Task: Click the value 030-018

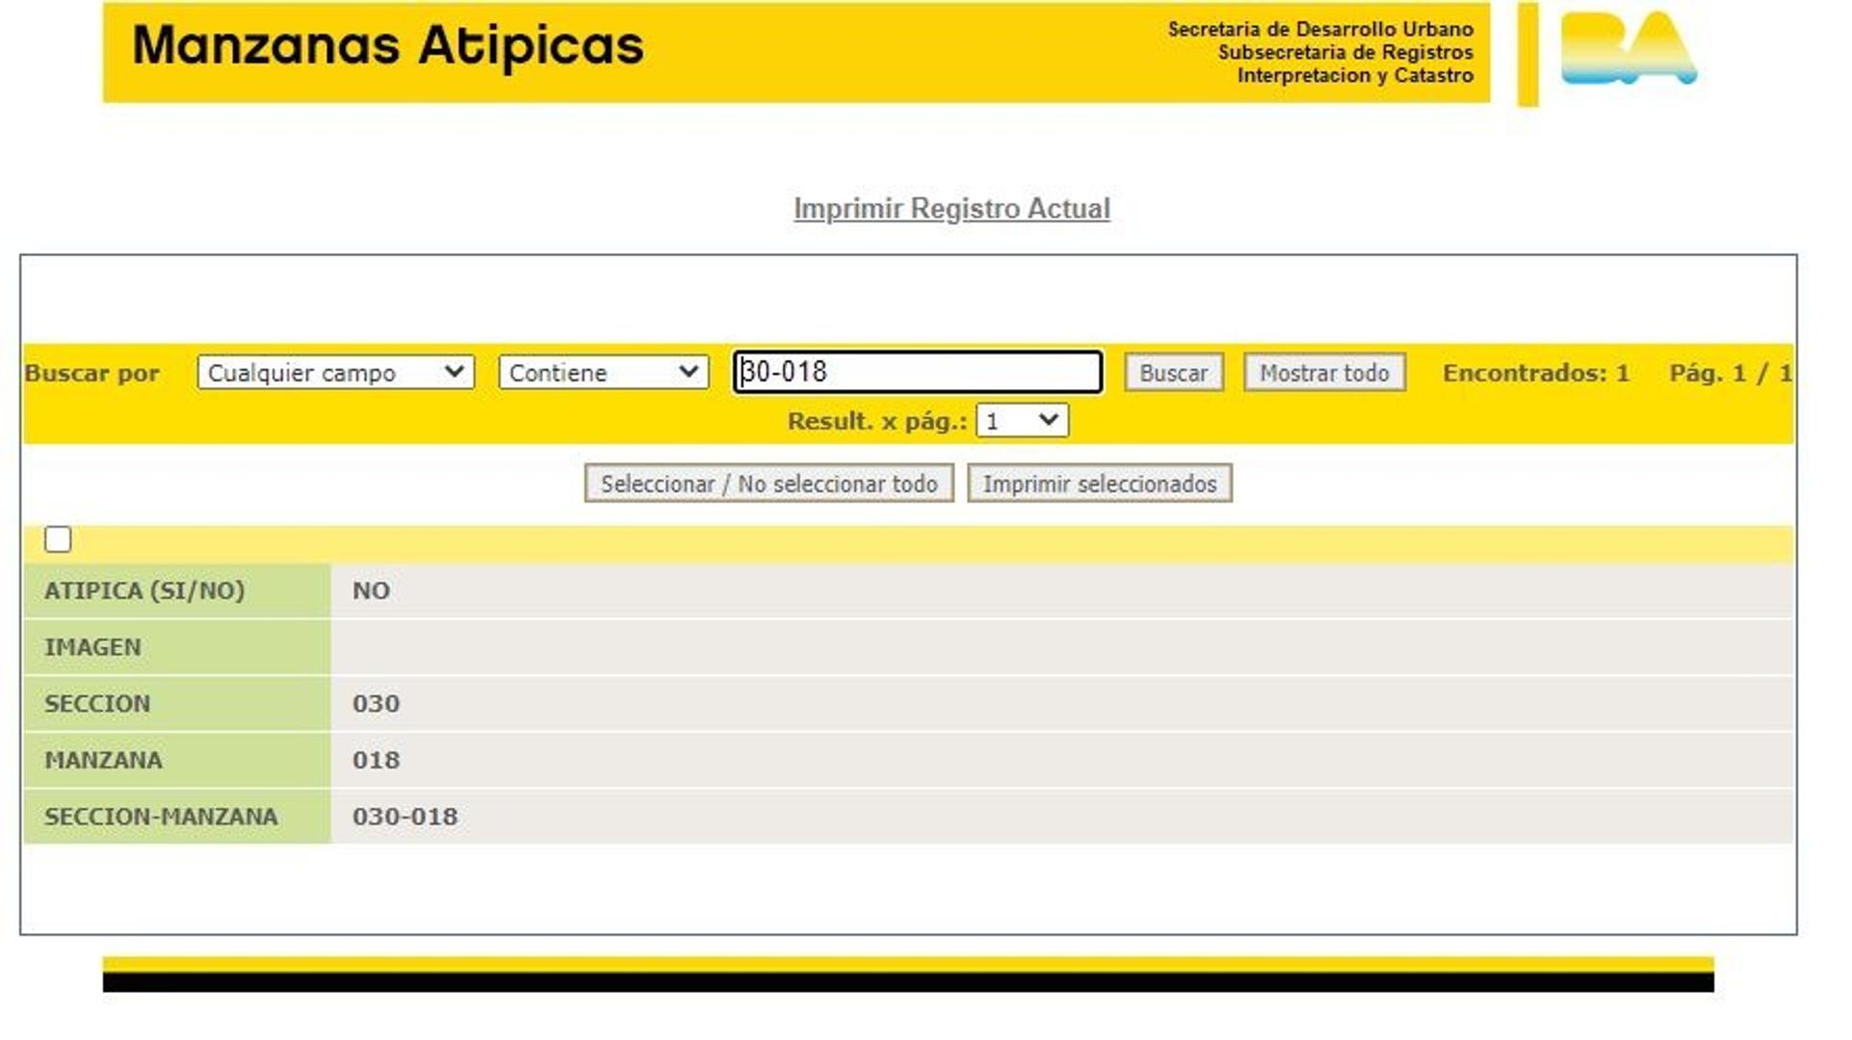Action: [404, 817]
